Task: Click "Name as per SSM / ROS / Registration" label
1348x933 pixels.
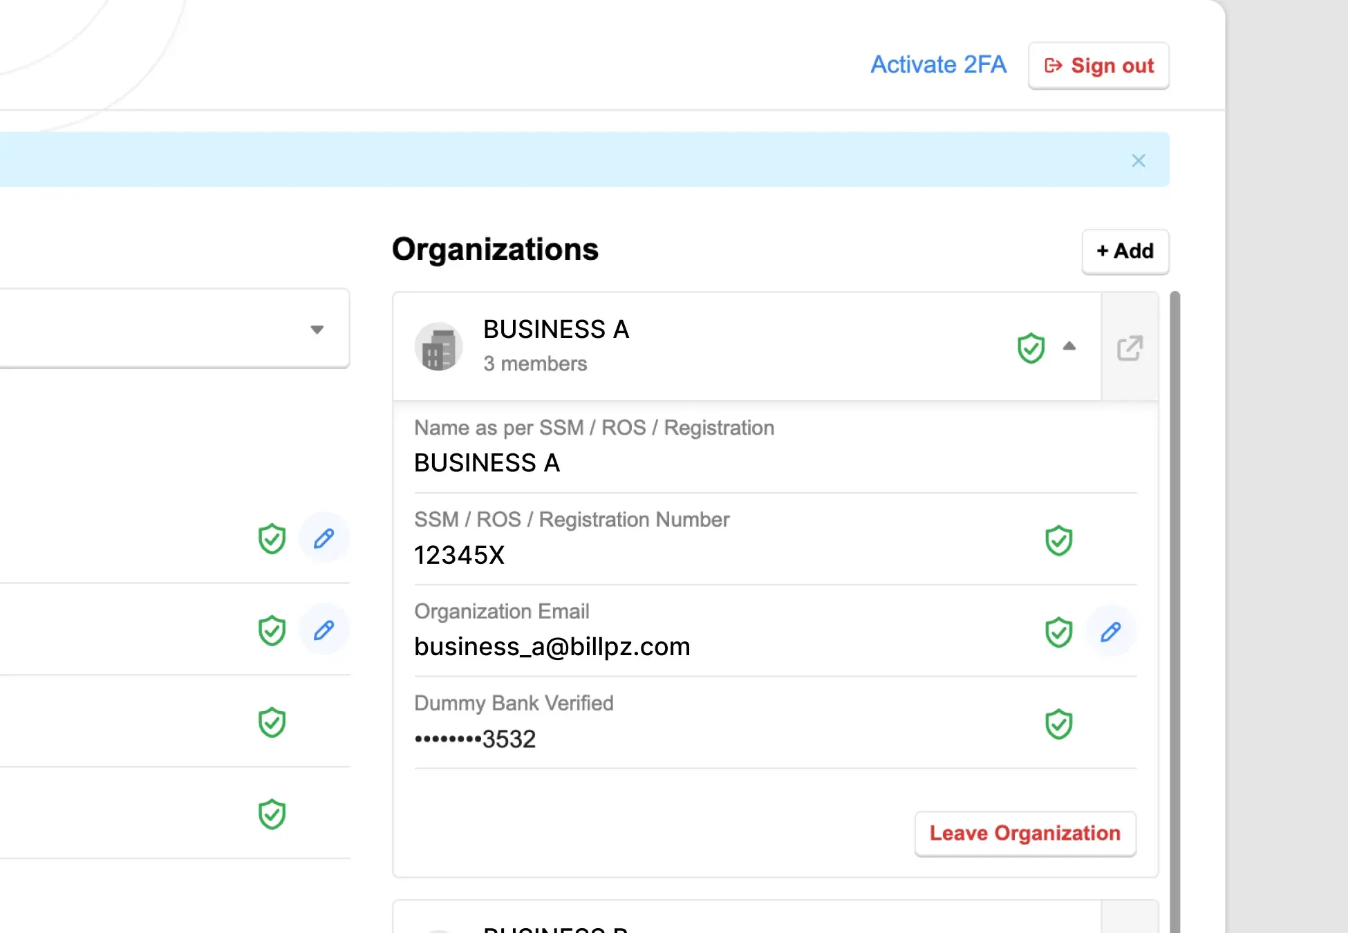Action: [594, 428]
